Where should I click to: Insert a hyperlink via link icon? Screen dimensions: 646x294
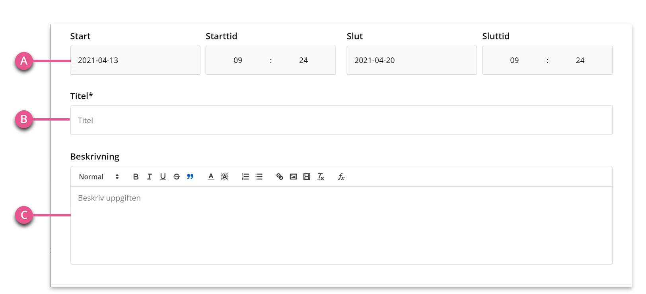click(x=280, y=177)
